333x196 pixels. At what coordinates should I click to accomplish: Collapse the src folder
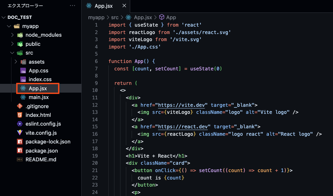(12, 53)
